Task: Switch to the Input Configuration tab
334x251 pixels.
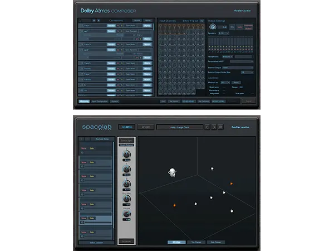Action: (100, 102)
